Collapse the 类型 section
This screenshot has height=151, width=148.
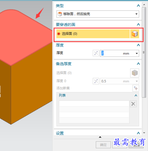[x=138, y=6]
